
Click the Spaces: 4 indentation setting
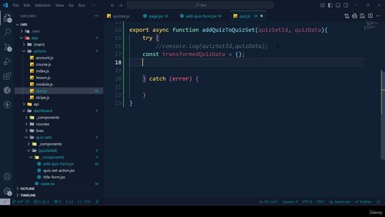click(x=290, y=201)
